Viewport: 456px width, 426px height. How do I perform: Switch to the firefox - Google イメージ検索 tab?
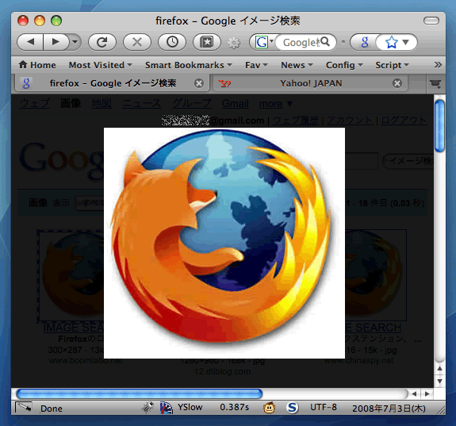tap(113, 83)
